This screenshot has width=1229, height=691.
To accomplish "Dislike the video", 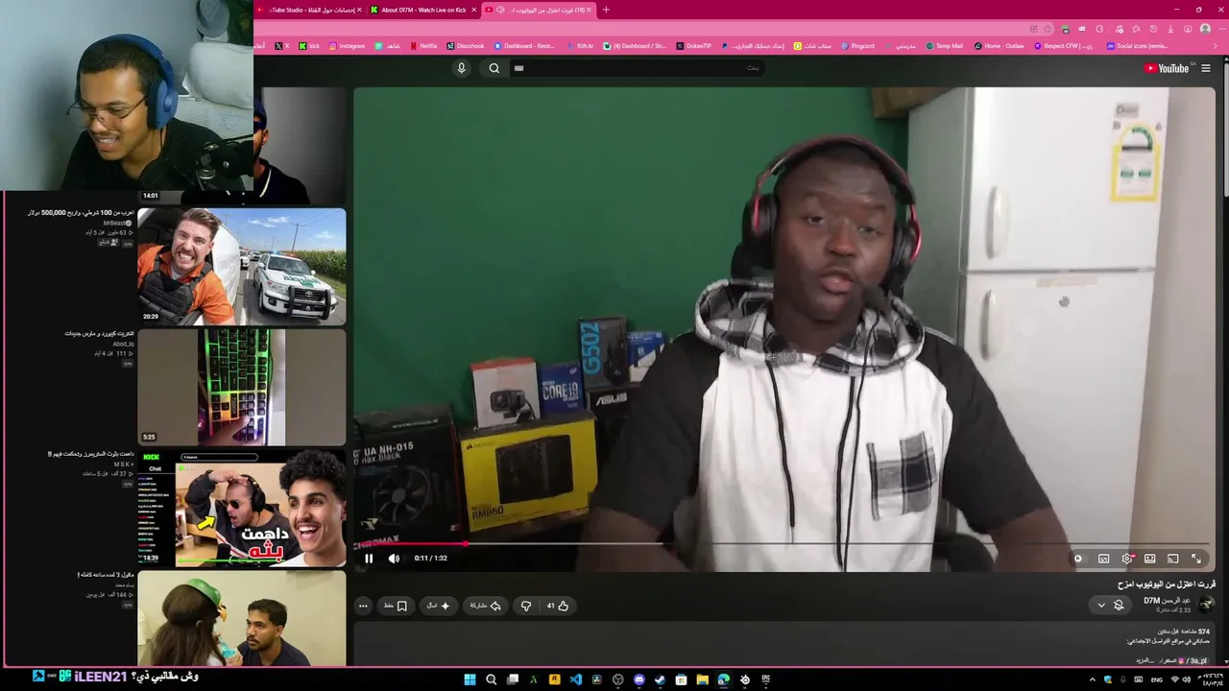I will (525, 606).
